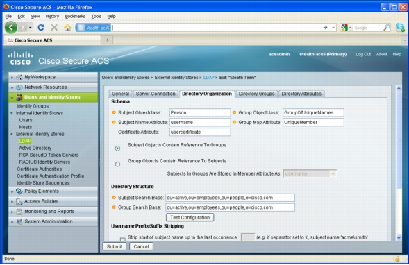The image size is (409, 265).
Task: Select Subject Objects Contain Reference To Groups
Action: 117,148
